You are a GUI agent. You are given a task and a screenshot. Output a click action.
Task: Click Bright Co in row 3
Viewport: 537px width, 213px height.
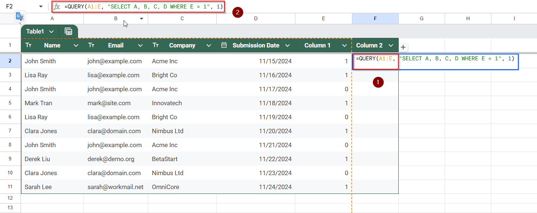pos(182,75)
